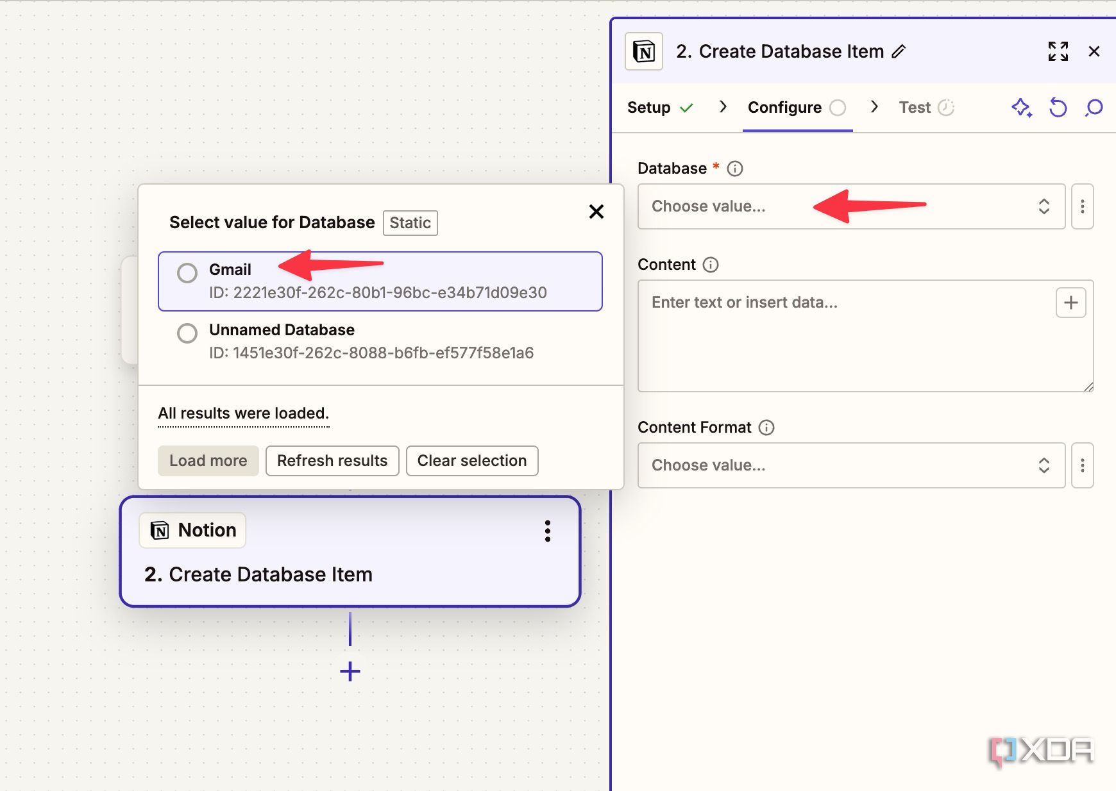Show info tooltip for the Content field

tap(711, 265)
